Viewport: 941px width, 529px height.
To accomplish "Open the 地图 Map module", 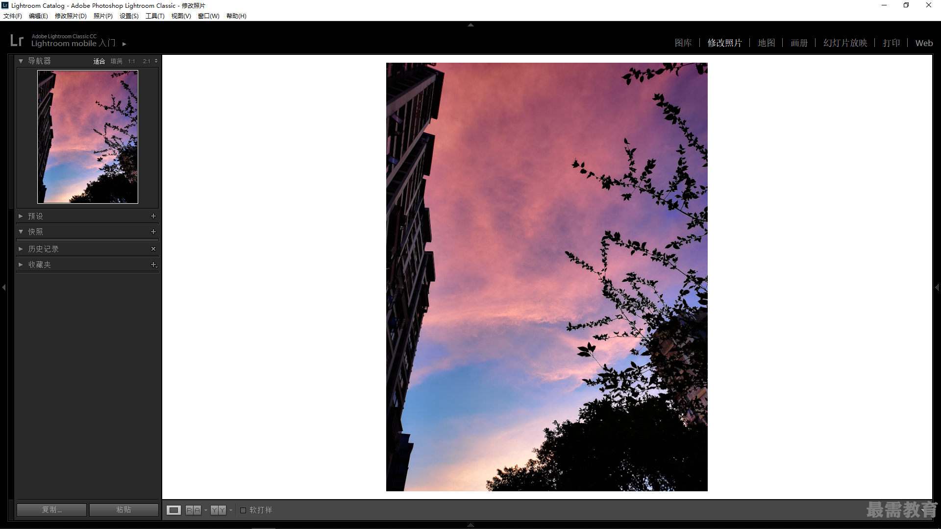I will tap(767, 43).
